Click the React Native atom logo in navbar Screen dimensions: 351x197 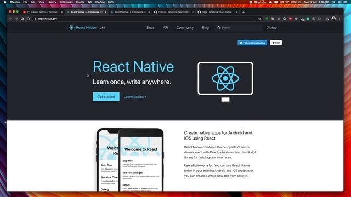(71, 28)
